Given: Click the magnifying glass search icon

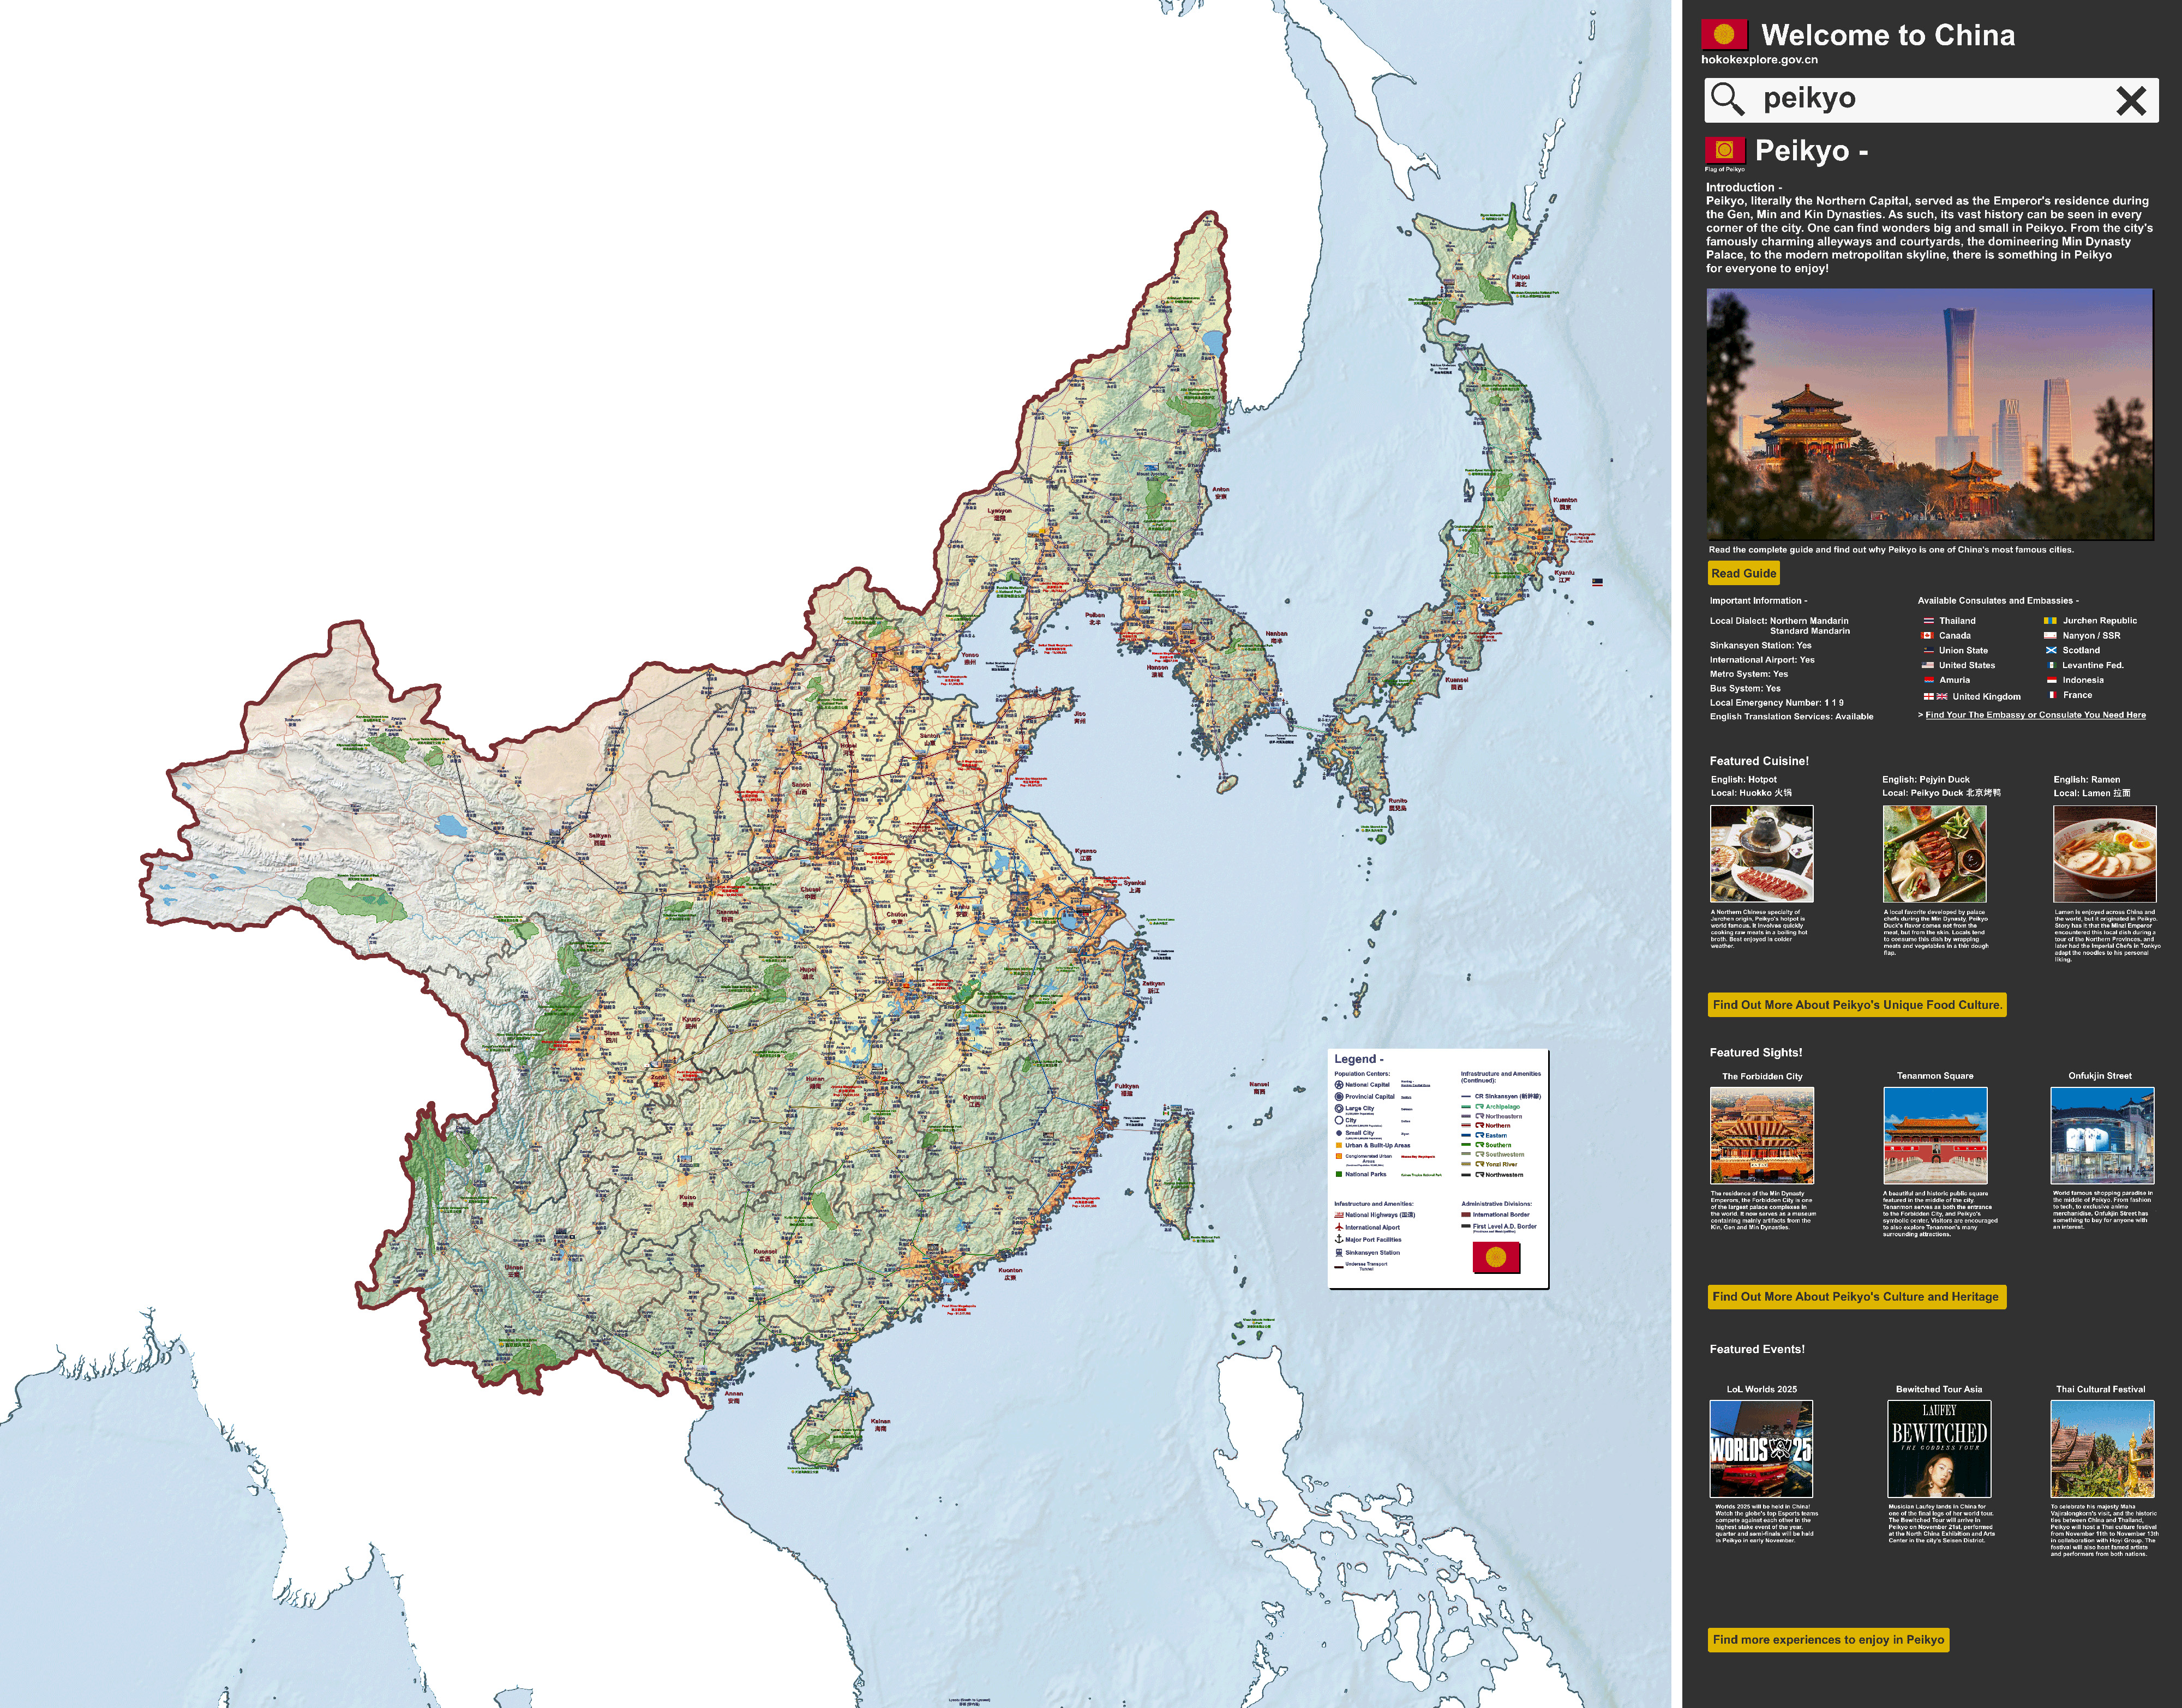Looking at the screenshot, I should tap(1727, 99).
